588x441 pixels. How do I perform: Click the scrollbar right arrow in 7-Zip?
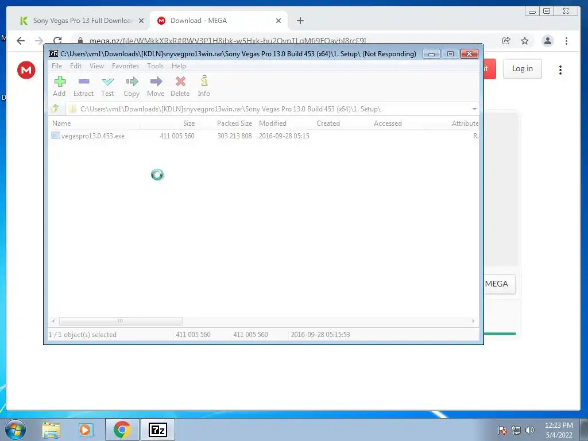pyautogui.click(x=473, y=321)
